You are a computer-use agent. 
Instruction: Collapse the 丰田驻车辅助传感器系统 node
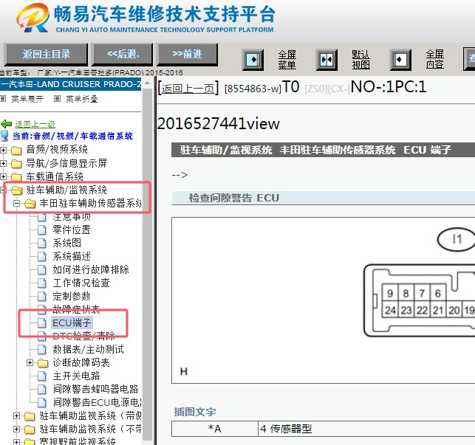pyautogui.click(x=17, y=204)
